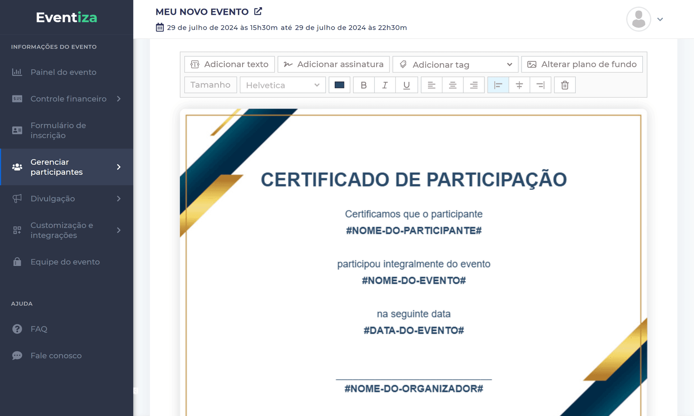Align text right in toolbar
694x416 pixels.
point(474,85)
